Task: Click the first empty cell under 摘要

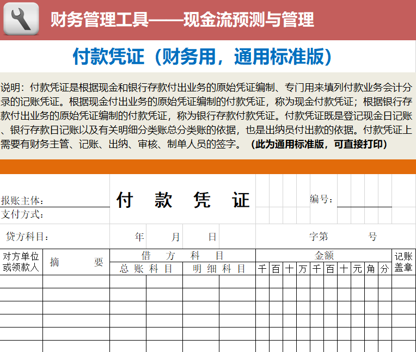Action: 76,281
